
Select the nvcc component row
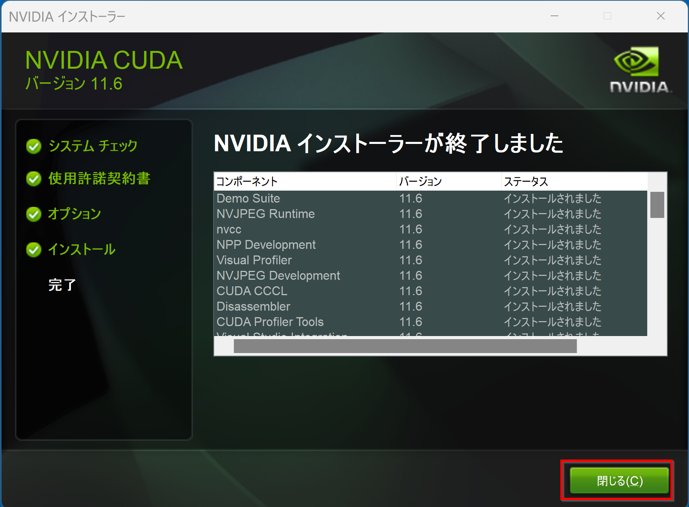click(x=430, y=229)
